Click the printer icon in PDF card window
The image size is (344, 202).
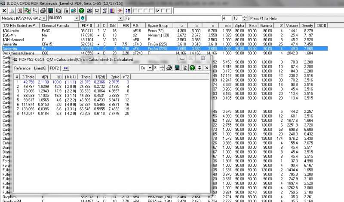[x=169, y=68]
